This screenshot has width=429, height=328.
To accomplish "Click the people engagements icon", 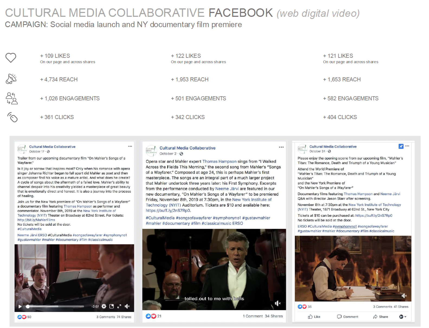I will [12, 98].
